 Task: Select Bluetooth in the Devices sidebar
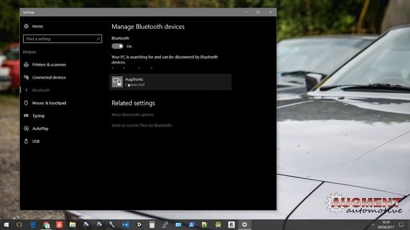[x=37, y=90]
